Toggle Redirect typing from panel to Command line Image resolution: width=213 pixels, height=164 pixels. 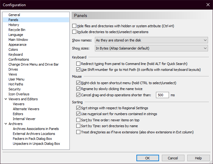point(78,64)
